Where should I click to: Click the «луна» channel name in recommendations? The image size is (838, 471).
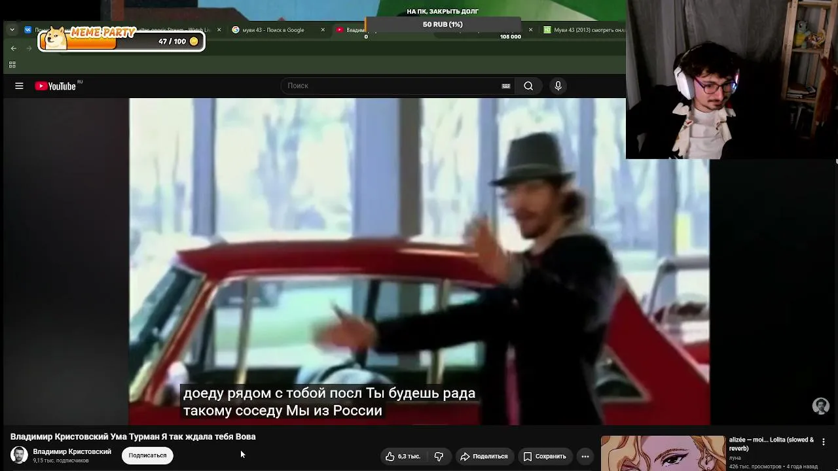735,458
